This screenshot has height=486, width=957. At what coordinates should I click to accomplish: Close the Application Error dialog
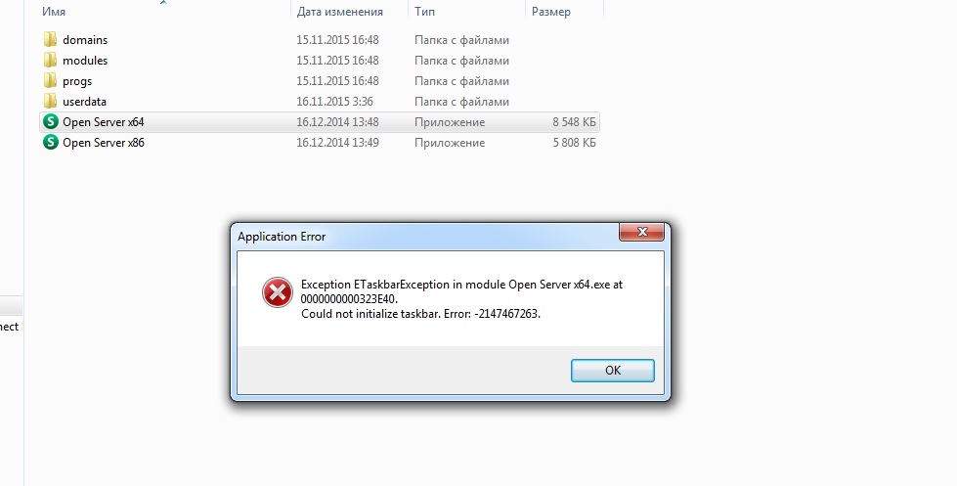pos(641,232)
